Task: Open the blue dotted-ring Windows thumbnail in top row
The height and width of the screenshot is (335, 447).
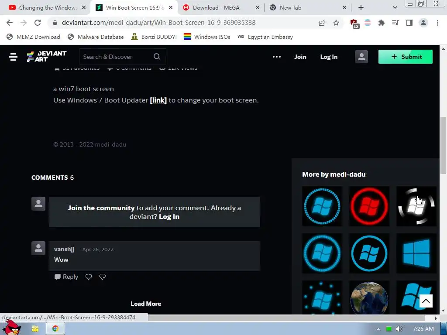Action: tap(322, 206)
